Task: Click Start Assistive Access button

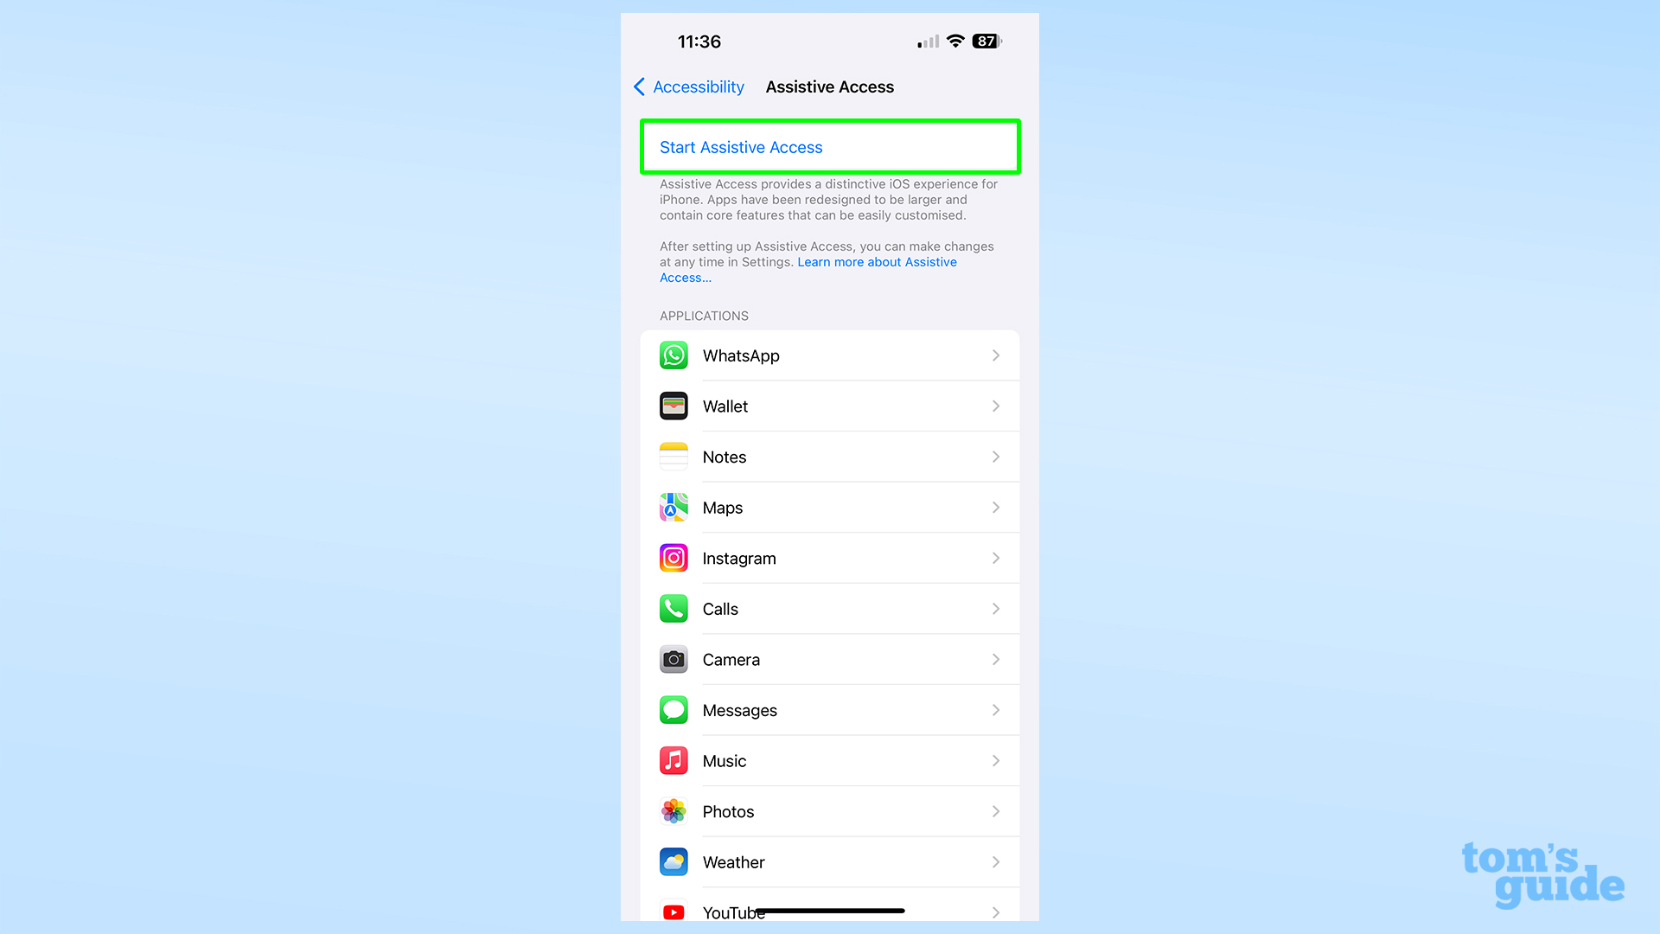Action: pyautogui.click(x=829, y=146)
